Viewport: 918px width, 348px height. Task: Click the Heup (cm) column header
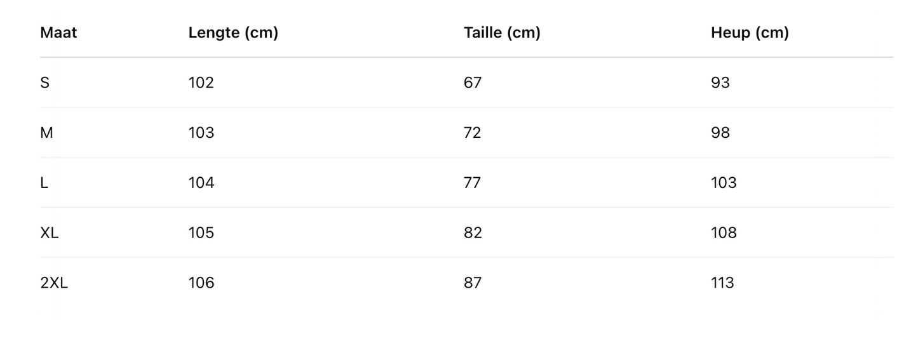point(750,32)
